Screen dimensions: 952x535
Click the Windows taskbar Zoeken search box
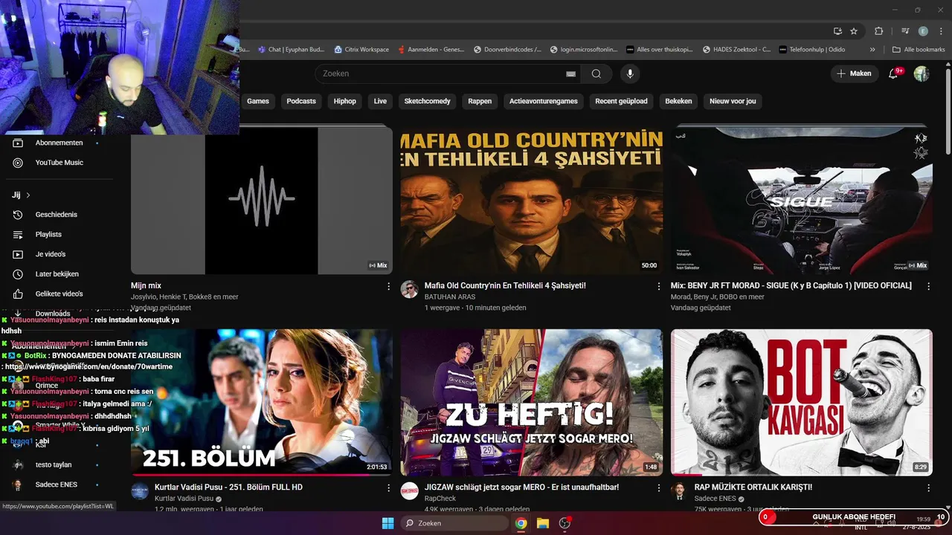pyautogui.click(x=455, y=523)
